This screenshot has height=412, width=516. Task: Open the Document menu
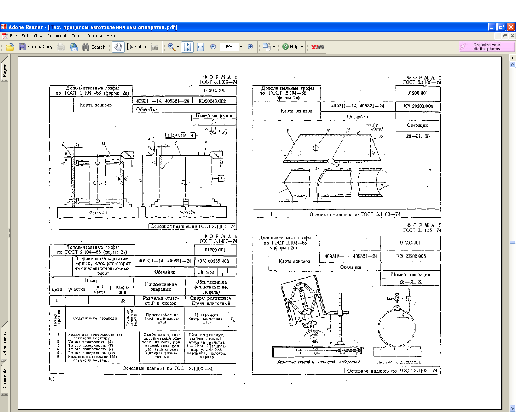(57, 36)
